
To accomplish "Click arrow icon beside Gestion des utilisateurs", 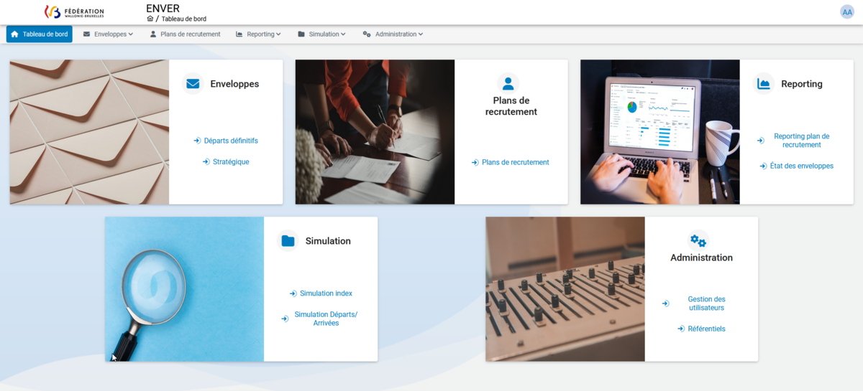I will (x=665, y=303).
